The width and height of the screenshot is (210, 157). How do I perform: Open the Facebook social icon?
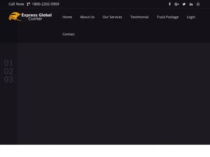pos(169,4)
